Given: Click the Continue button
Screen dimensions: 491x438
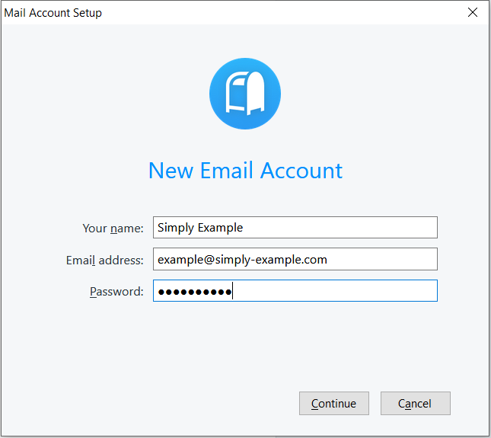Looking at the screenshot, I should tap(333, 404).
